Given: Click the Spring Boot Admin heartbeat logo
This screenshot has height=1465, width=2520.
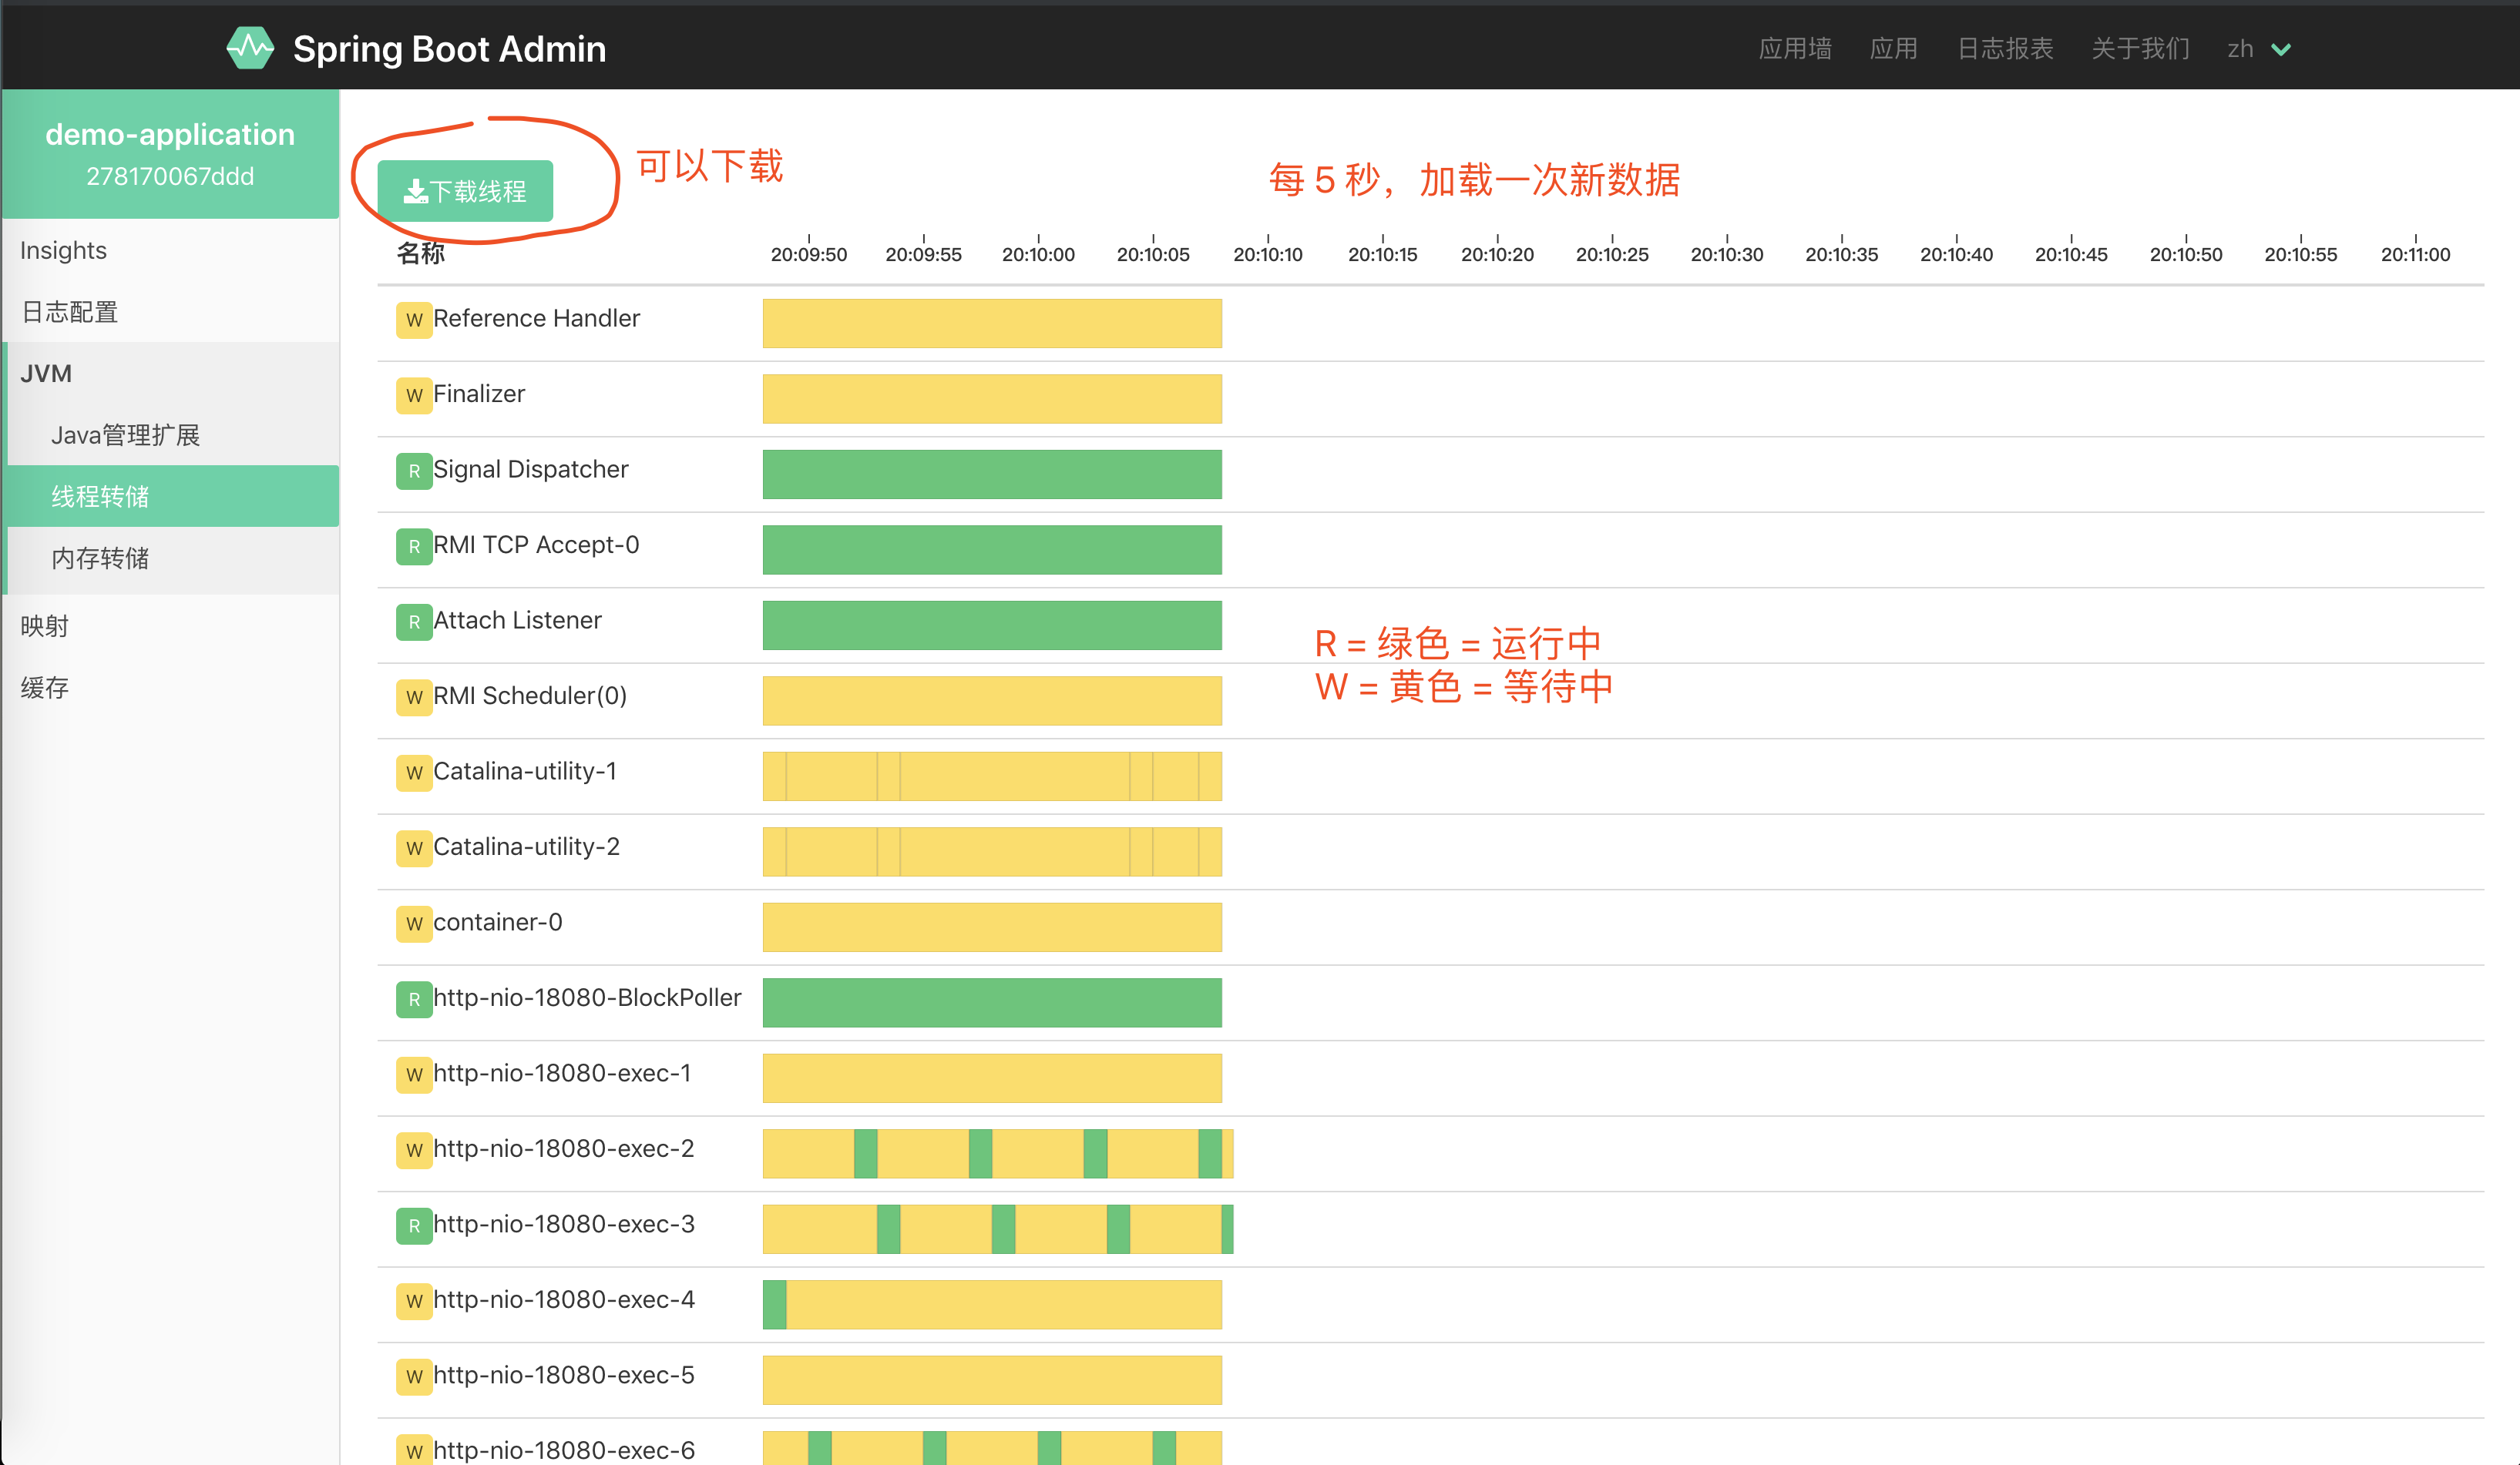Looking at the screenshot, I should click(250, 48).
